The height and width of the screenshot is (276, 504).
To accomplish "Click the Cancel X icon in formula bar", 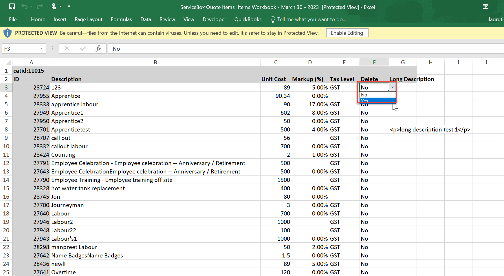I will [x=67, y=48].
